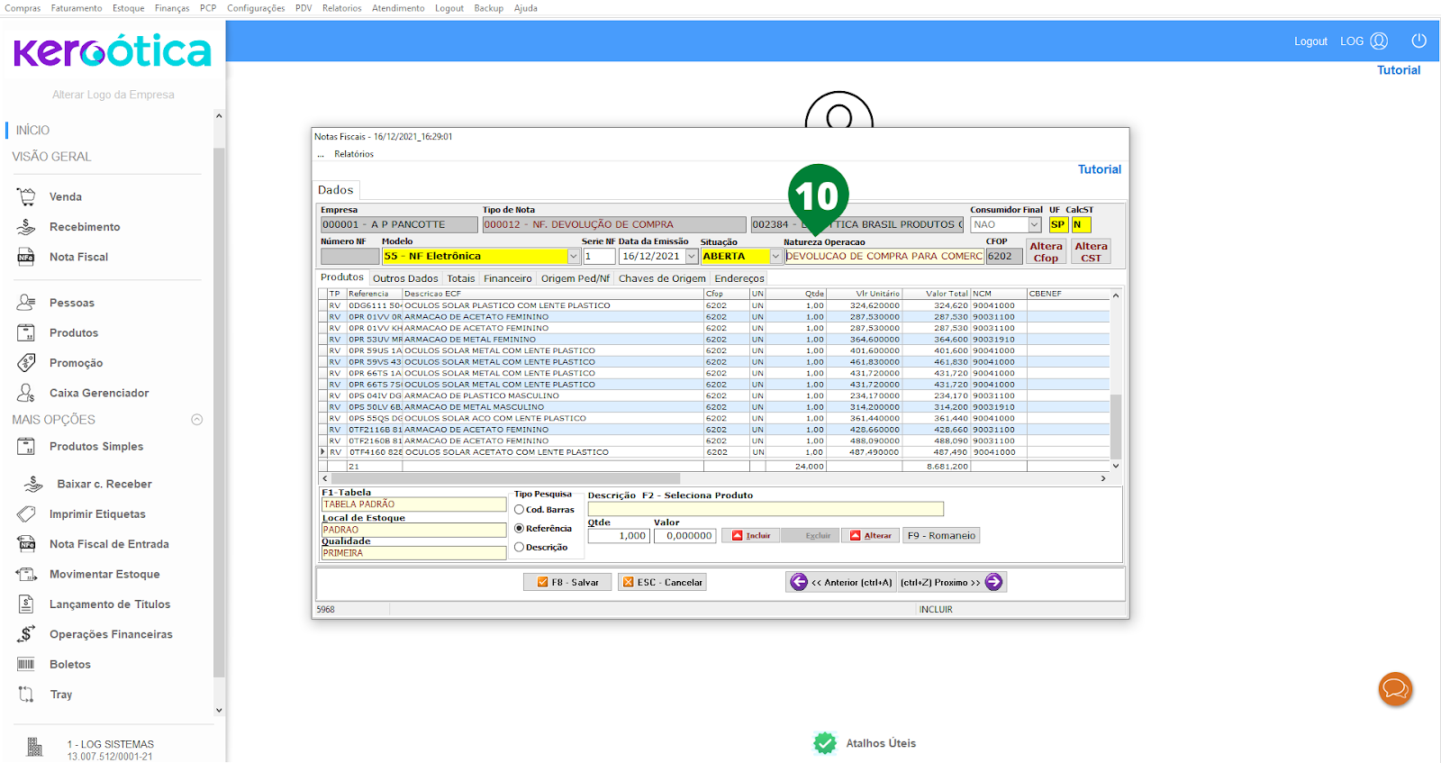Viewport: 1441px width, 763px height.
Task: Open the Origem Ped/Nf tab
Action: tap(575, 278)
